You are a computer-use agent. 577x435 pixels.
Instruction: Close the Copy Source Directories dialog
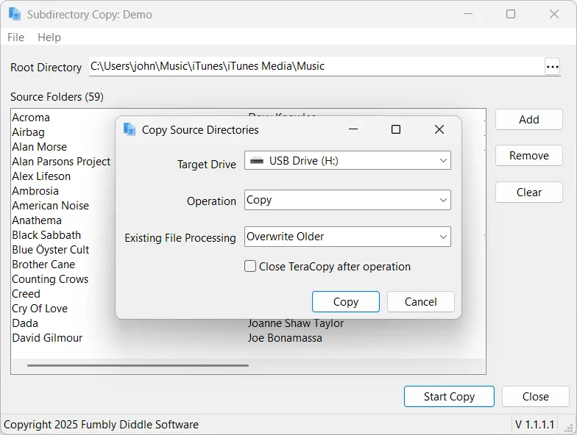coord(439,129)
